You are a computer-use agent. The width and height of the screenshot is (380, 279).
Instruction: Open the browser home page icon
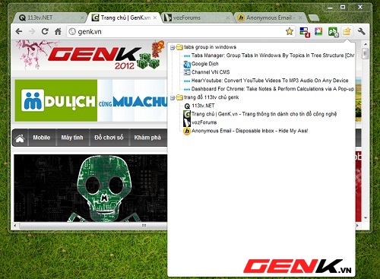[x=58, y=31]
